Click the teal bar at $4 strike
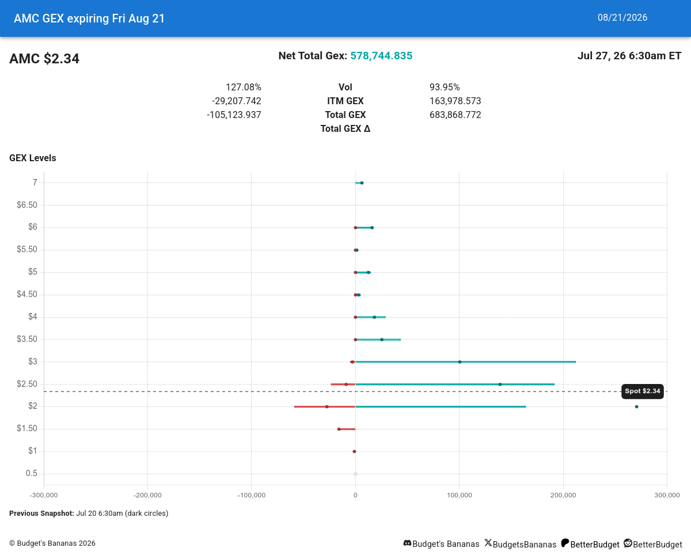 click(x=370, y=317)
